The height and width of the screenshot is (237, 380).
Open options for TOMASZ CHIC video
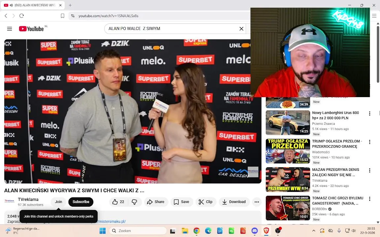pyautogui.click(x=369, y=199)
